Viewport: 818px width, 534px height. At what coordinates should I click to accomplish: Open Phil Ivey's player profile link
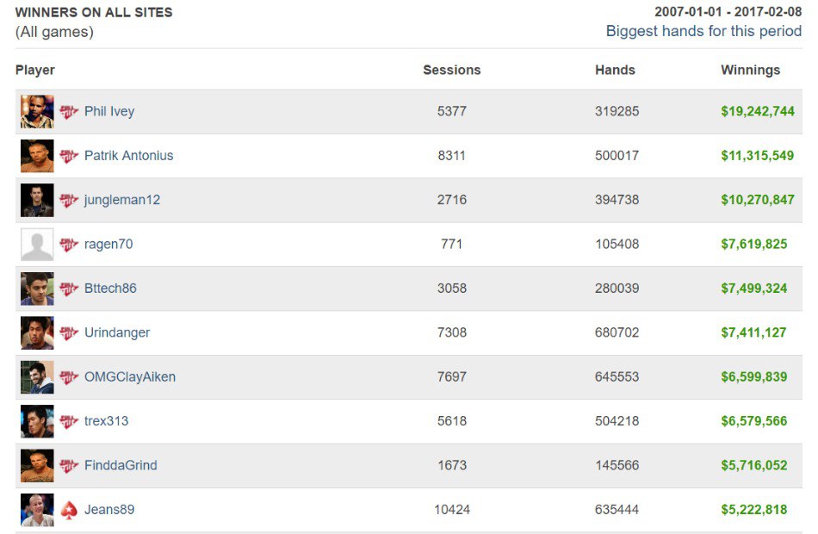109,112
